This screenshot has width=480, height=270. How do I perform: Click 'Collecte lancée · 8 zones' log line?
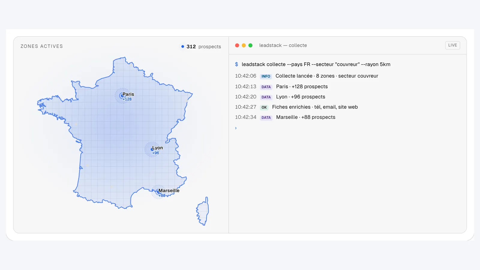327,76
